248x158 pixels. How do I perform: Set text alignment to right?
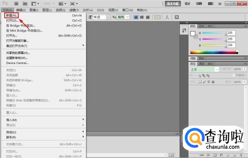[148, 17]
